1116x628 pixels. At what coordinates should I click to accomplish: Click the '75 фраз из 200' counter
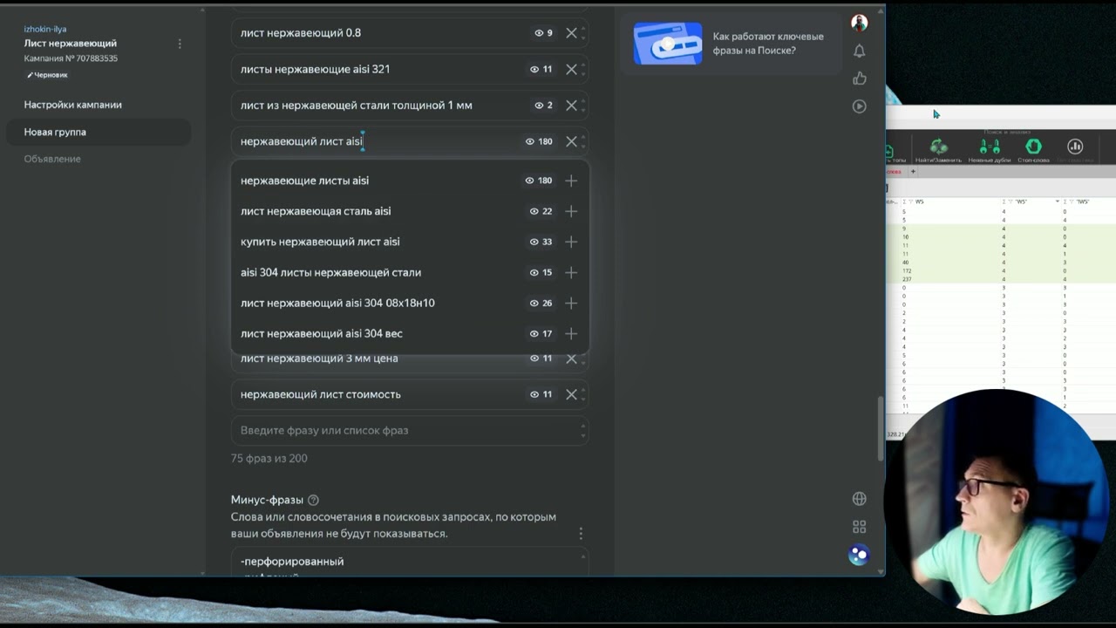[x=269, y=459]
